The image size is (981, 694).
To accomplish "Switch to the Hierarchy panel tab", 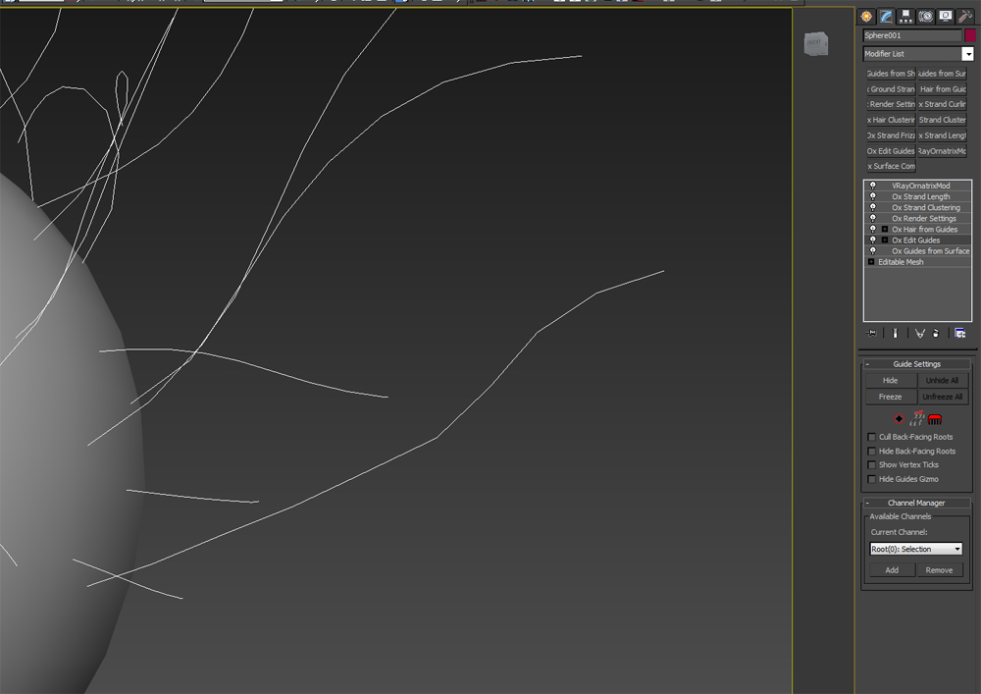I will pos(906,17).
